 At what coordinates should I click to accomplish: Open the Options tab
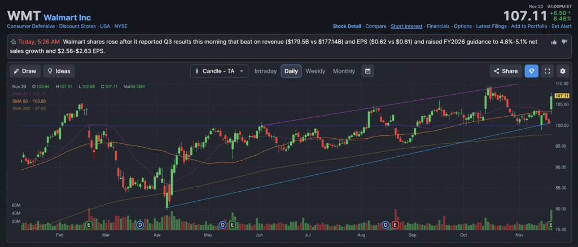pos(463,26)
